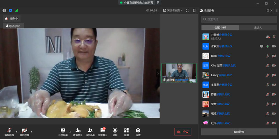The width and height of the screenshot is (279, 139).
Task: Check the green network signal icon
Action: click(x=16, y=10)
